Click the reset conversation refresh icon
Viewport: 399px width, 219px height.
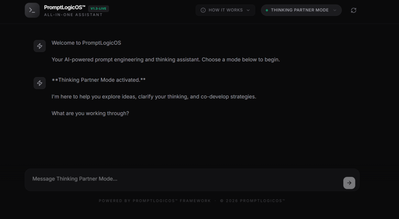click(x=353, y=10)
